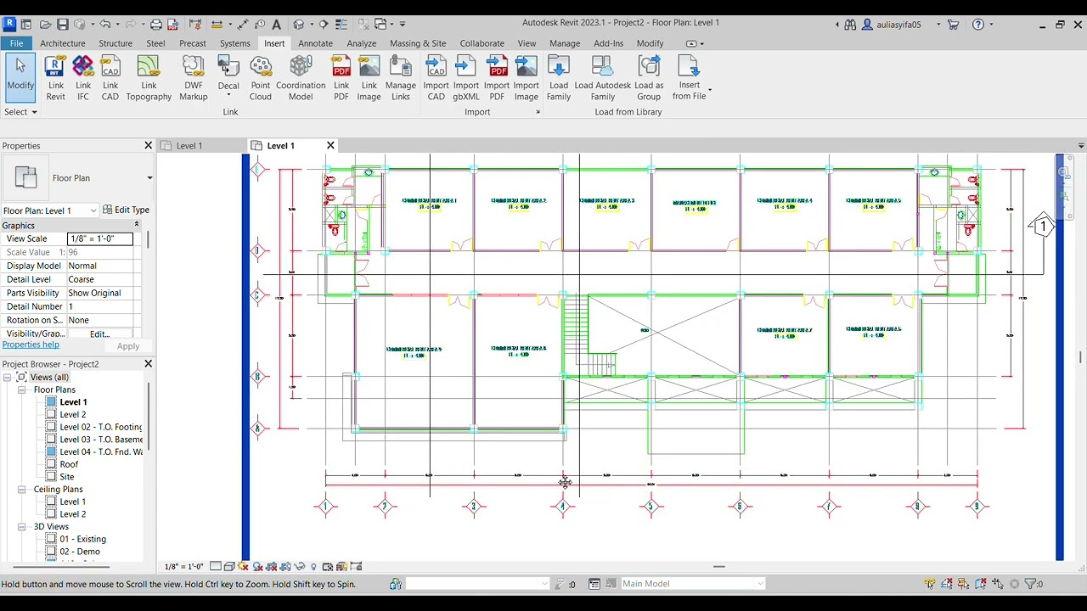Open the Architecture ribbon tab
This screenshot has width=1087, height=611.
(62, 43)
